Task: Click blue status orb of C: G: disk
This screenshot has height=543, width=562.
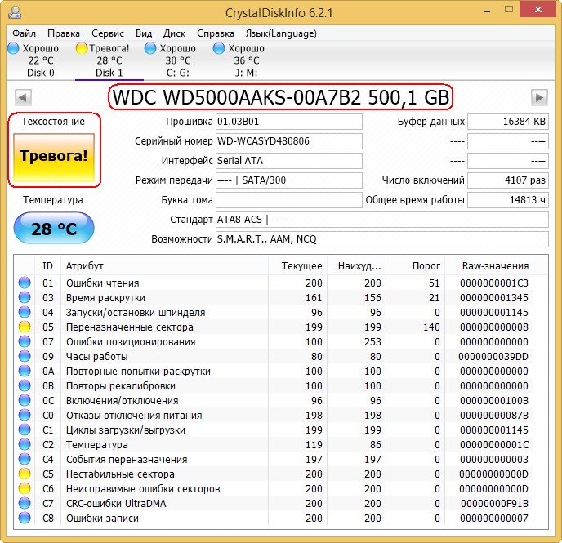Action: coord(150,48)
